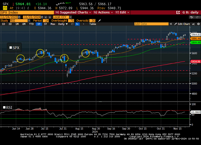
Task: Click the 5000 price axis label
Action: (194, 84)
